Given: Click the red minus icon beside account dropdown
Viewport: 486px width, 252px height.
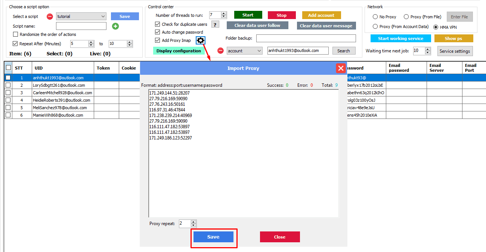Looking at the screenshot, I should pos(220,51).
